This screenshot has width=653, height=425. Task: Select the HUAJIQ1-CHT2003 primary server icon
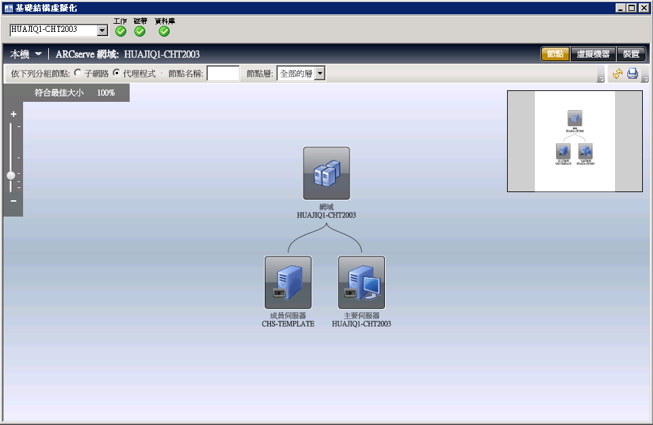[x=361, y=282]
